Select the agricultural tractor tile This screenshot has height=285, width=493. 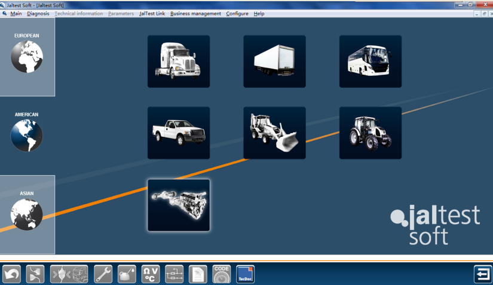pos(370,133)
